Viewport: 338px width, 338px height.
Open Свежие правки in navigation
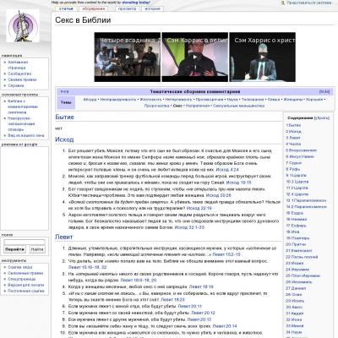coord(22,79)
